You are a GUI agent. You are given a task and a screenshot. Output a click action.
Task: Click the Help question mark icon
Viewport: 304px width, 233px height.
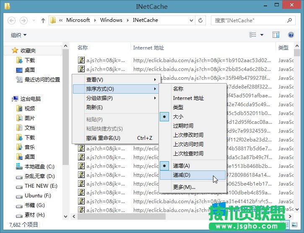click(x=291, y=35)
